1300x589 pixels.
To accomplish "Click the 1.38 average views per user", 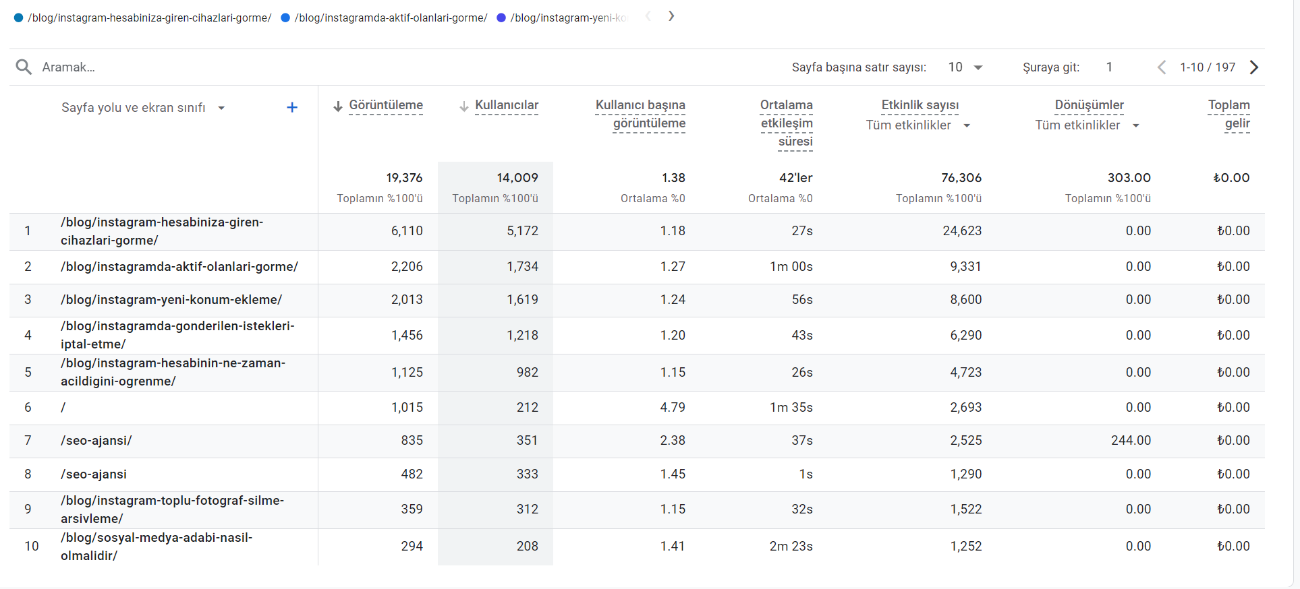I will tap(673, 178).
